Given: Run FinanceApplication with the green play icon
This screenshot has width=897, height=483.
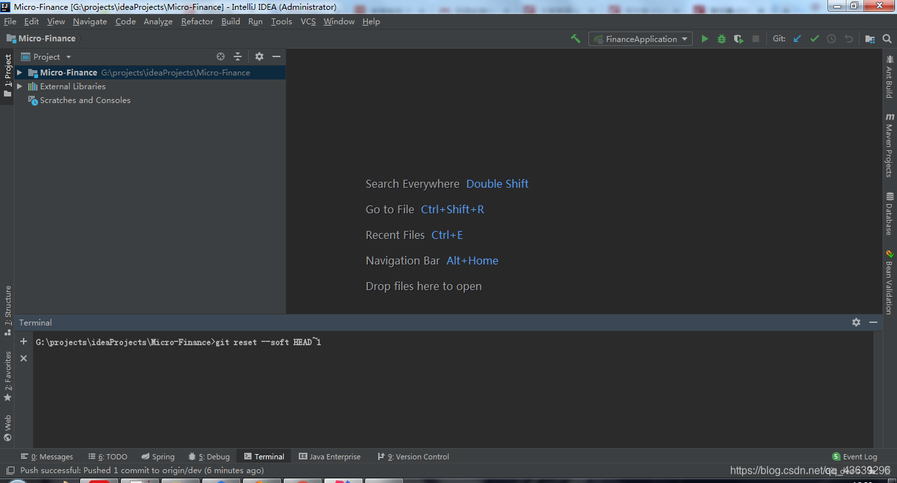Looking at the screenshot, I should pyautogui.click(x=705, y=39).
